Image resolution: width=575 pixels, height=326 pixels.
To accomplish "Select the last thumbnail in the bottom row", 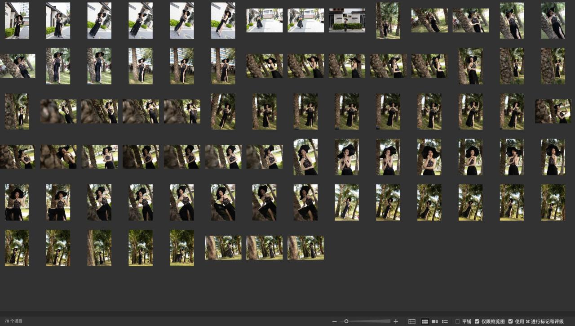I will click(305, 248).
